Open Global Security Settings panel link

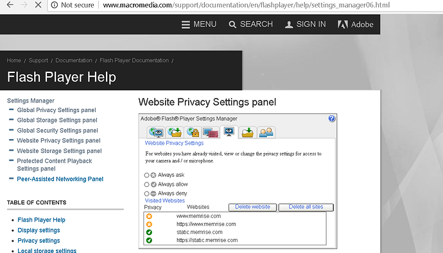coord(57,131)
